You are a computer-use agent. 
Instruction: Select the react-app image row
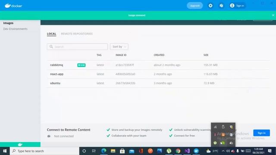(158, 74)
